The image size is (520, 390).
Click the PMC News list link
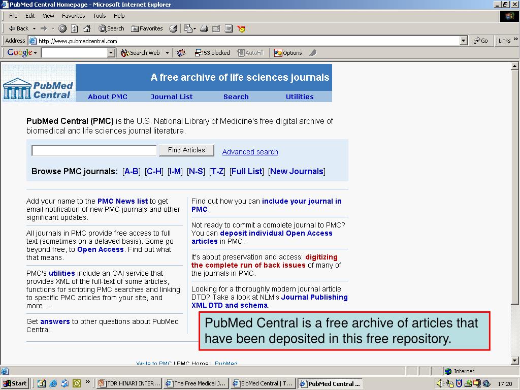tap(122, 201)
